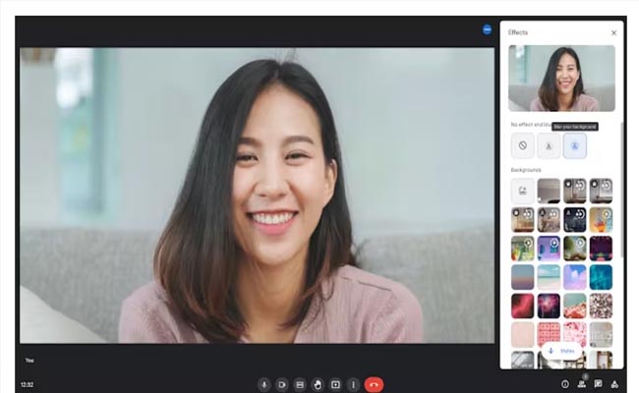Toggle captions in the bottom toolbar

300,384
